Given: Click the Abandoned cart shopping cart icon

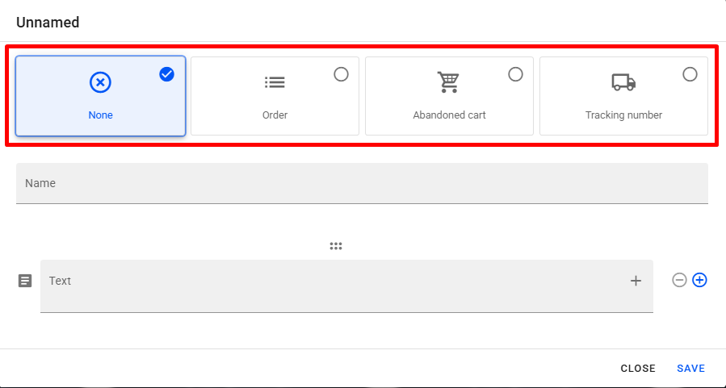Looking at the screenshot, I should pos(449,82).
